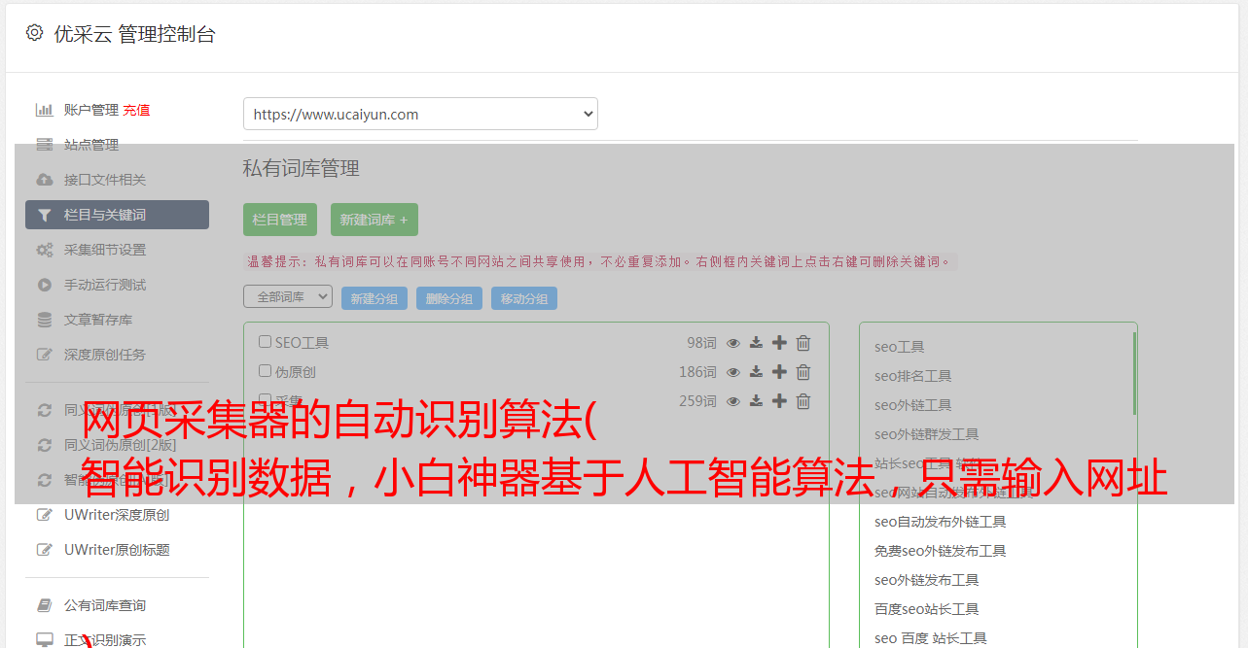Image resolution: width=1248 pixels, height=648 pixels.
Task: Click the 新建分组 button
Action: pos(374,298)
